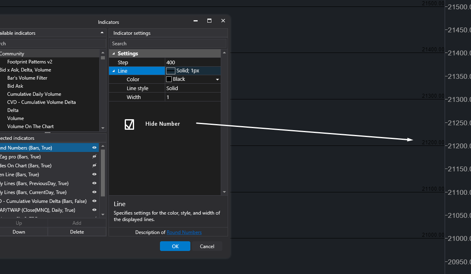Click the Add button
471x274 pixels.
click(77, 223)
